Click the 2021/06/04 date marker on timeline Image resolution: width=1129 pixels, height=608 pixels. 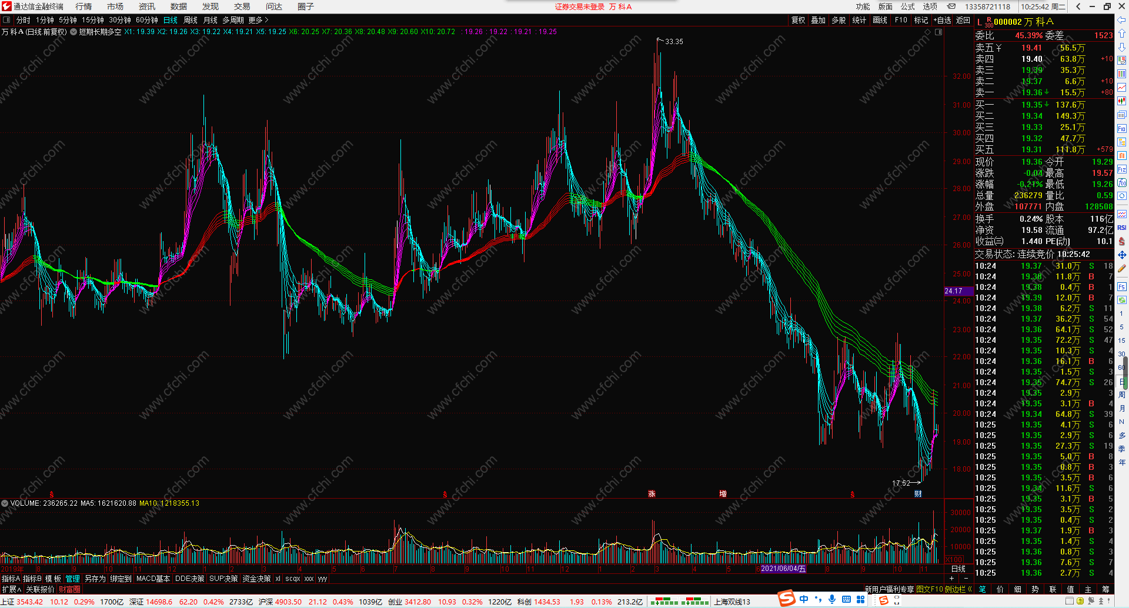point(783,569)
